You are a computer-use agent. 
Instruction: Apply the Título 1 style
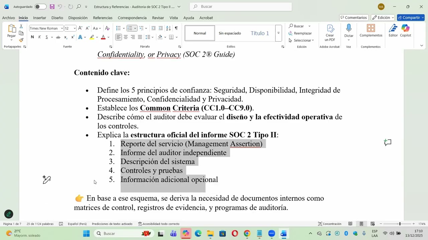tap(260, 33)
